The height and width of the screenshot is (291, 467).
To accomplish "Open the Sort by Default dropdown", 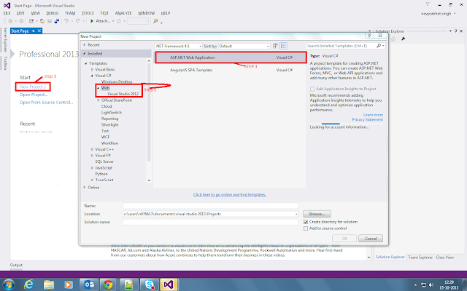I will pyautogui.click(x=268, y=46).
